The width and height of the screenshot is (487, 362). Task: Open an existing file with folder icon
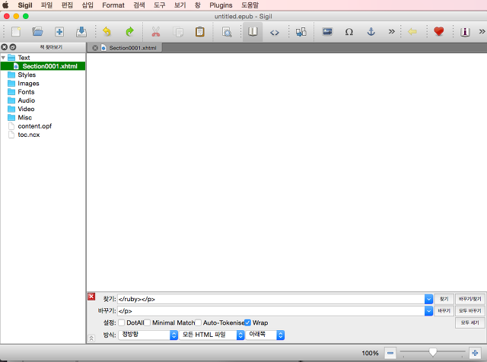37,32
